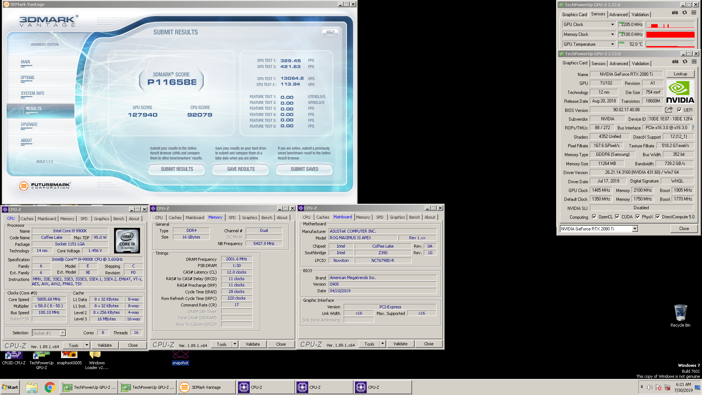The image size is (702, 395).
Task: Click the Lookup button in GPU-Z
Action: 680,74
